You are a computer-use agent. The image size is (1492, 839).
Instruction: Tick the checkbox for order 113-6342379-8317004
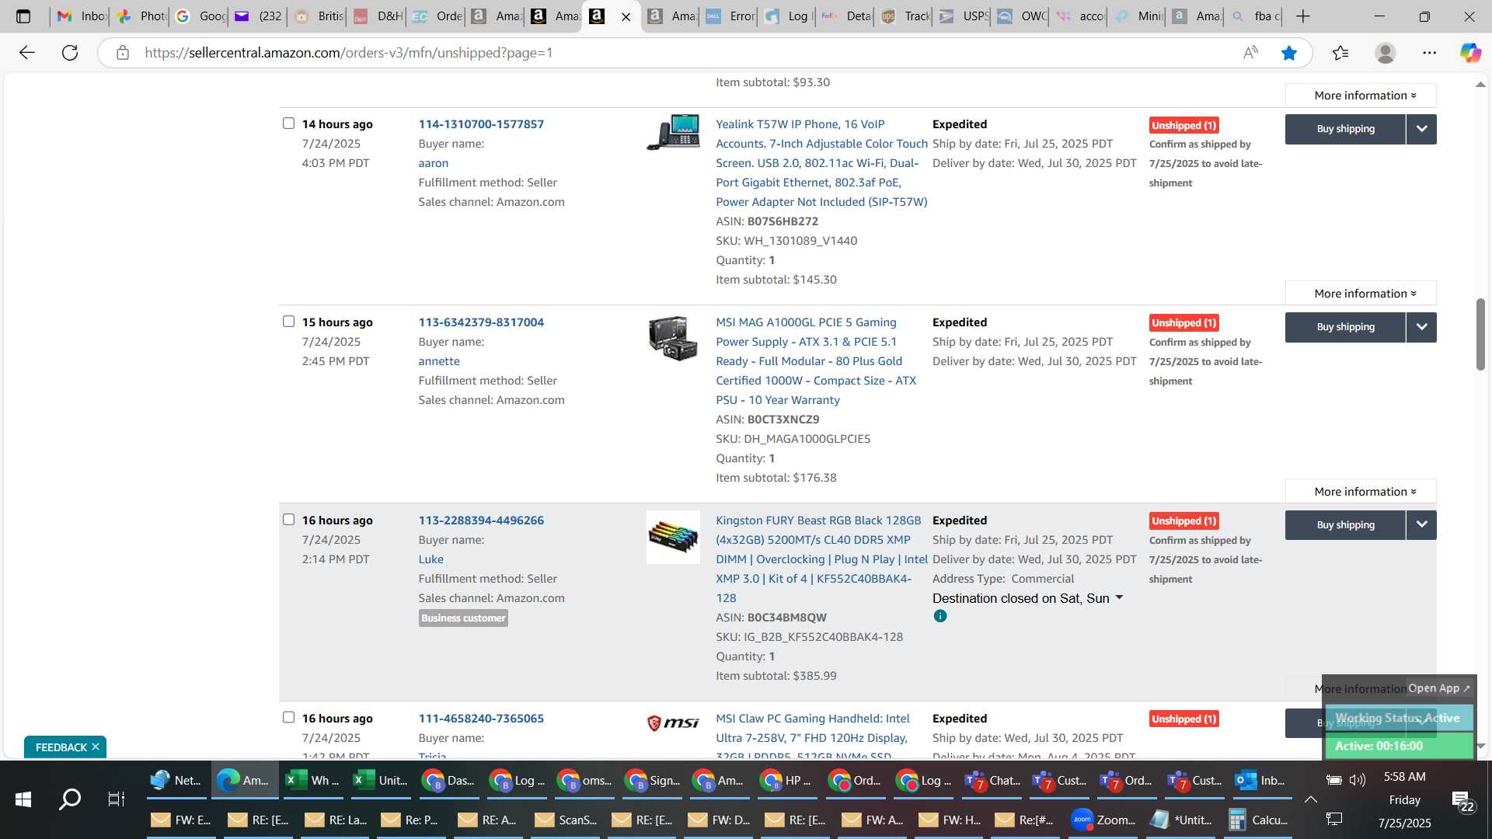click(288, 322)
